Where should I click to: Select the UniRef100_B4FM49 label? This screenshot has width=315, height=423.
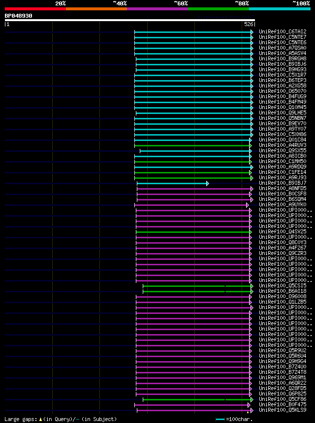(x=283, y=102)
